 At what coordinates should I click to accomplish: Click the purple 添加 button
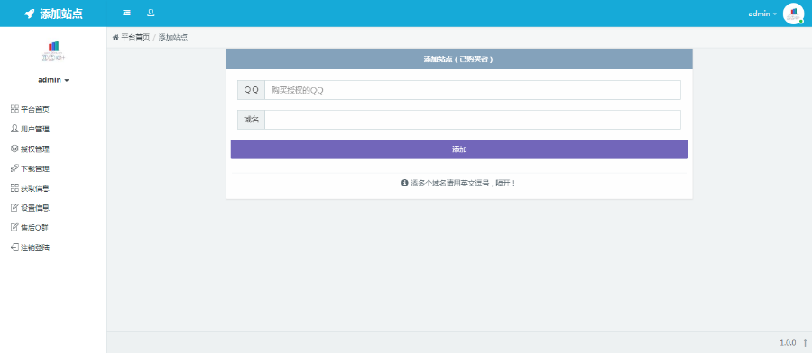tap(459, 149)
